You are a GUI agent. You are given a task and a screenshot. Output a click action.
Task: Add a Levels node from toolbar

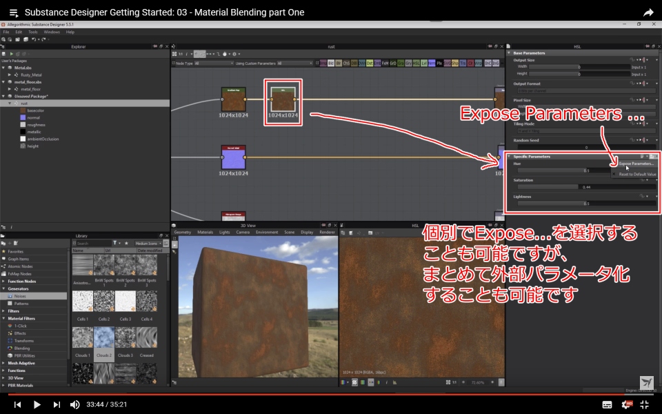coord(424,63)
